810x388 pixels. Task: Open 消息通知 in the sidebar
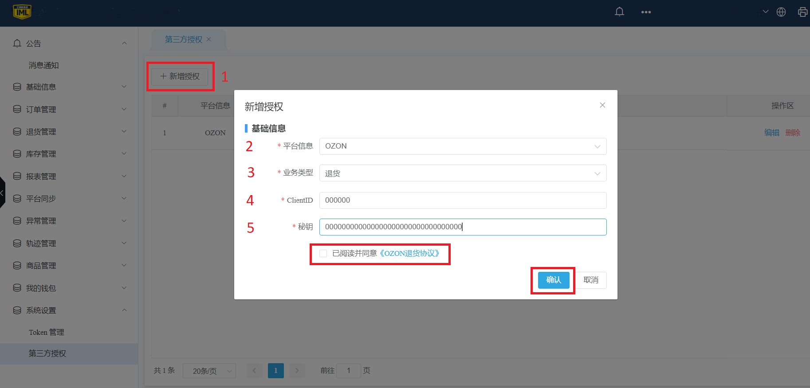point(44,65)
